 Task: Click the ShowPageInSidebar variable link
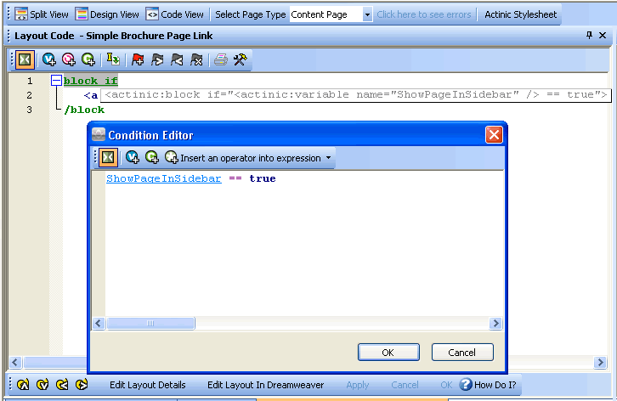[x=163, y=178]
